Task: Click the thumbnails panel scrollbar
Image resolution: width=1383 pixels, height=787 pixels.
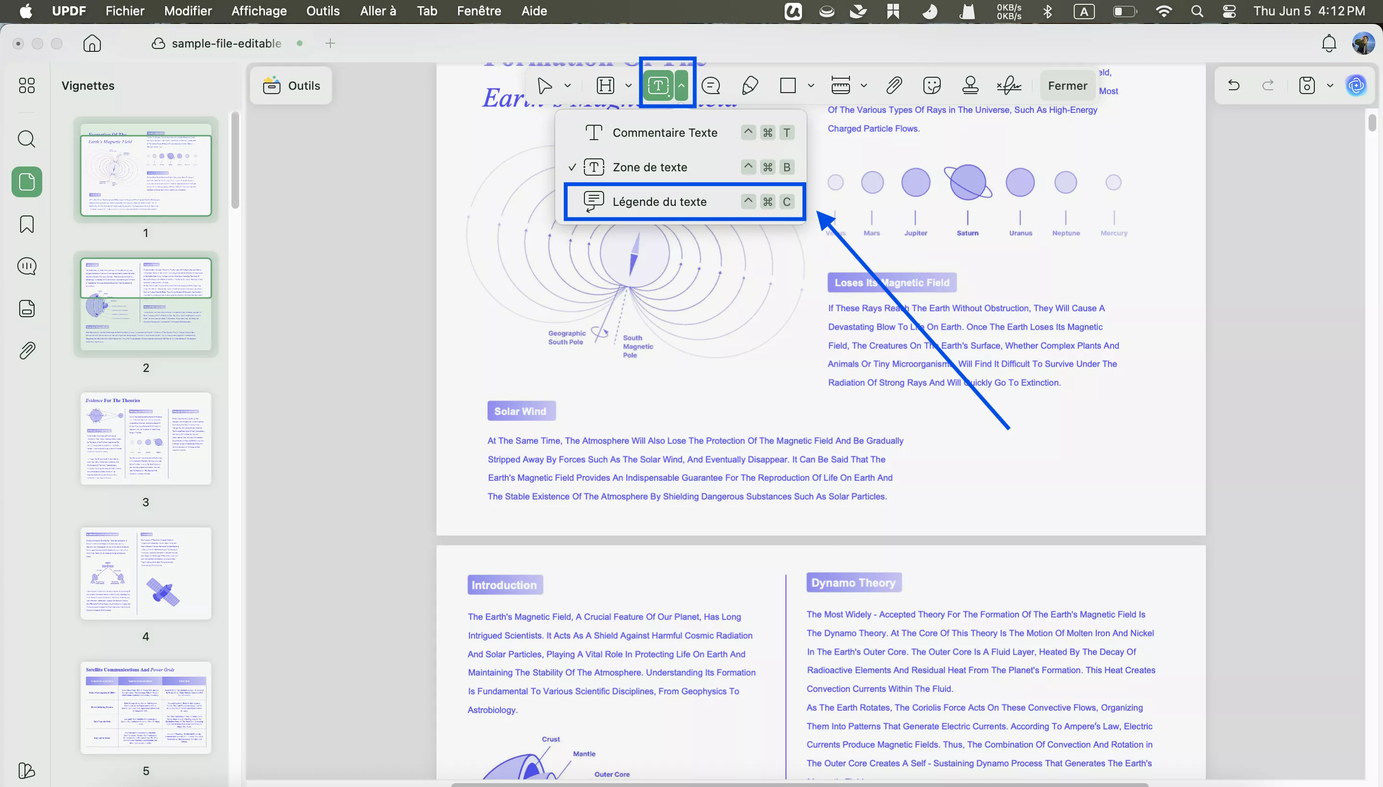Action: (235, 160)
